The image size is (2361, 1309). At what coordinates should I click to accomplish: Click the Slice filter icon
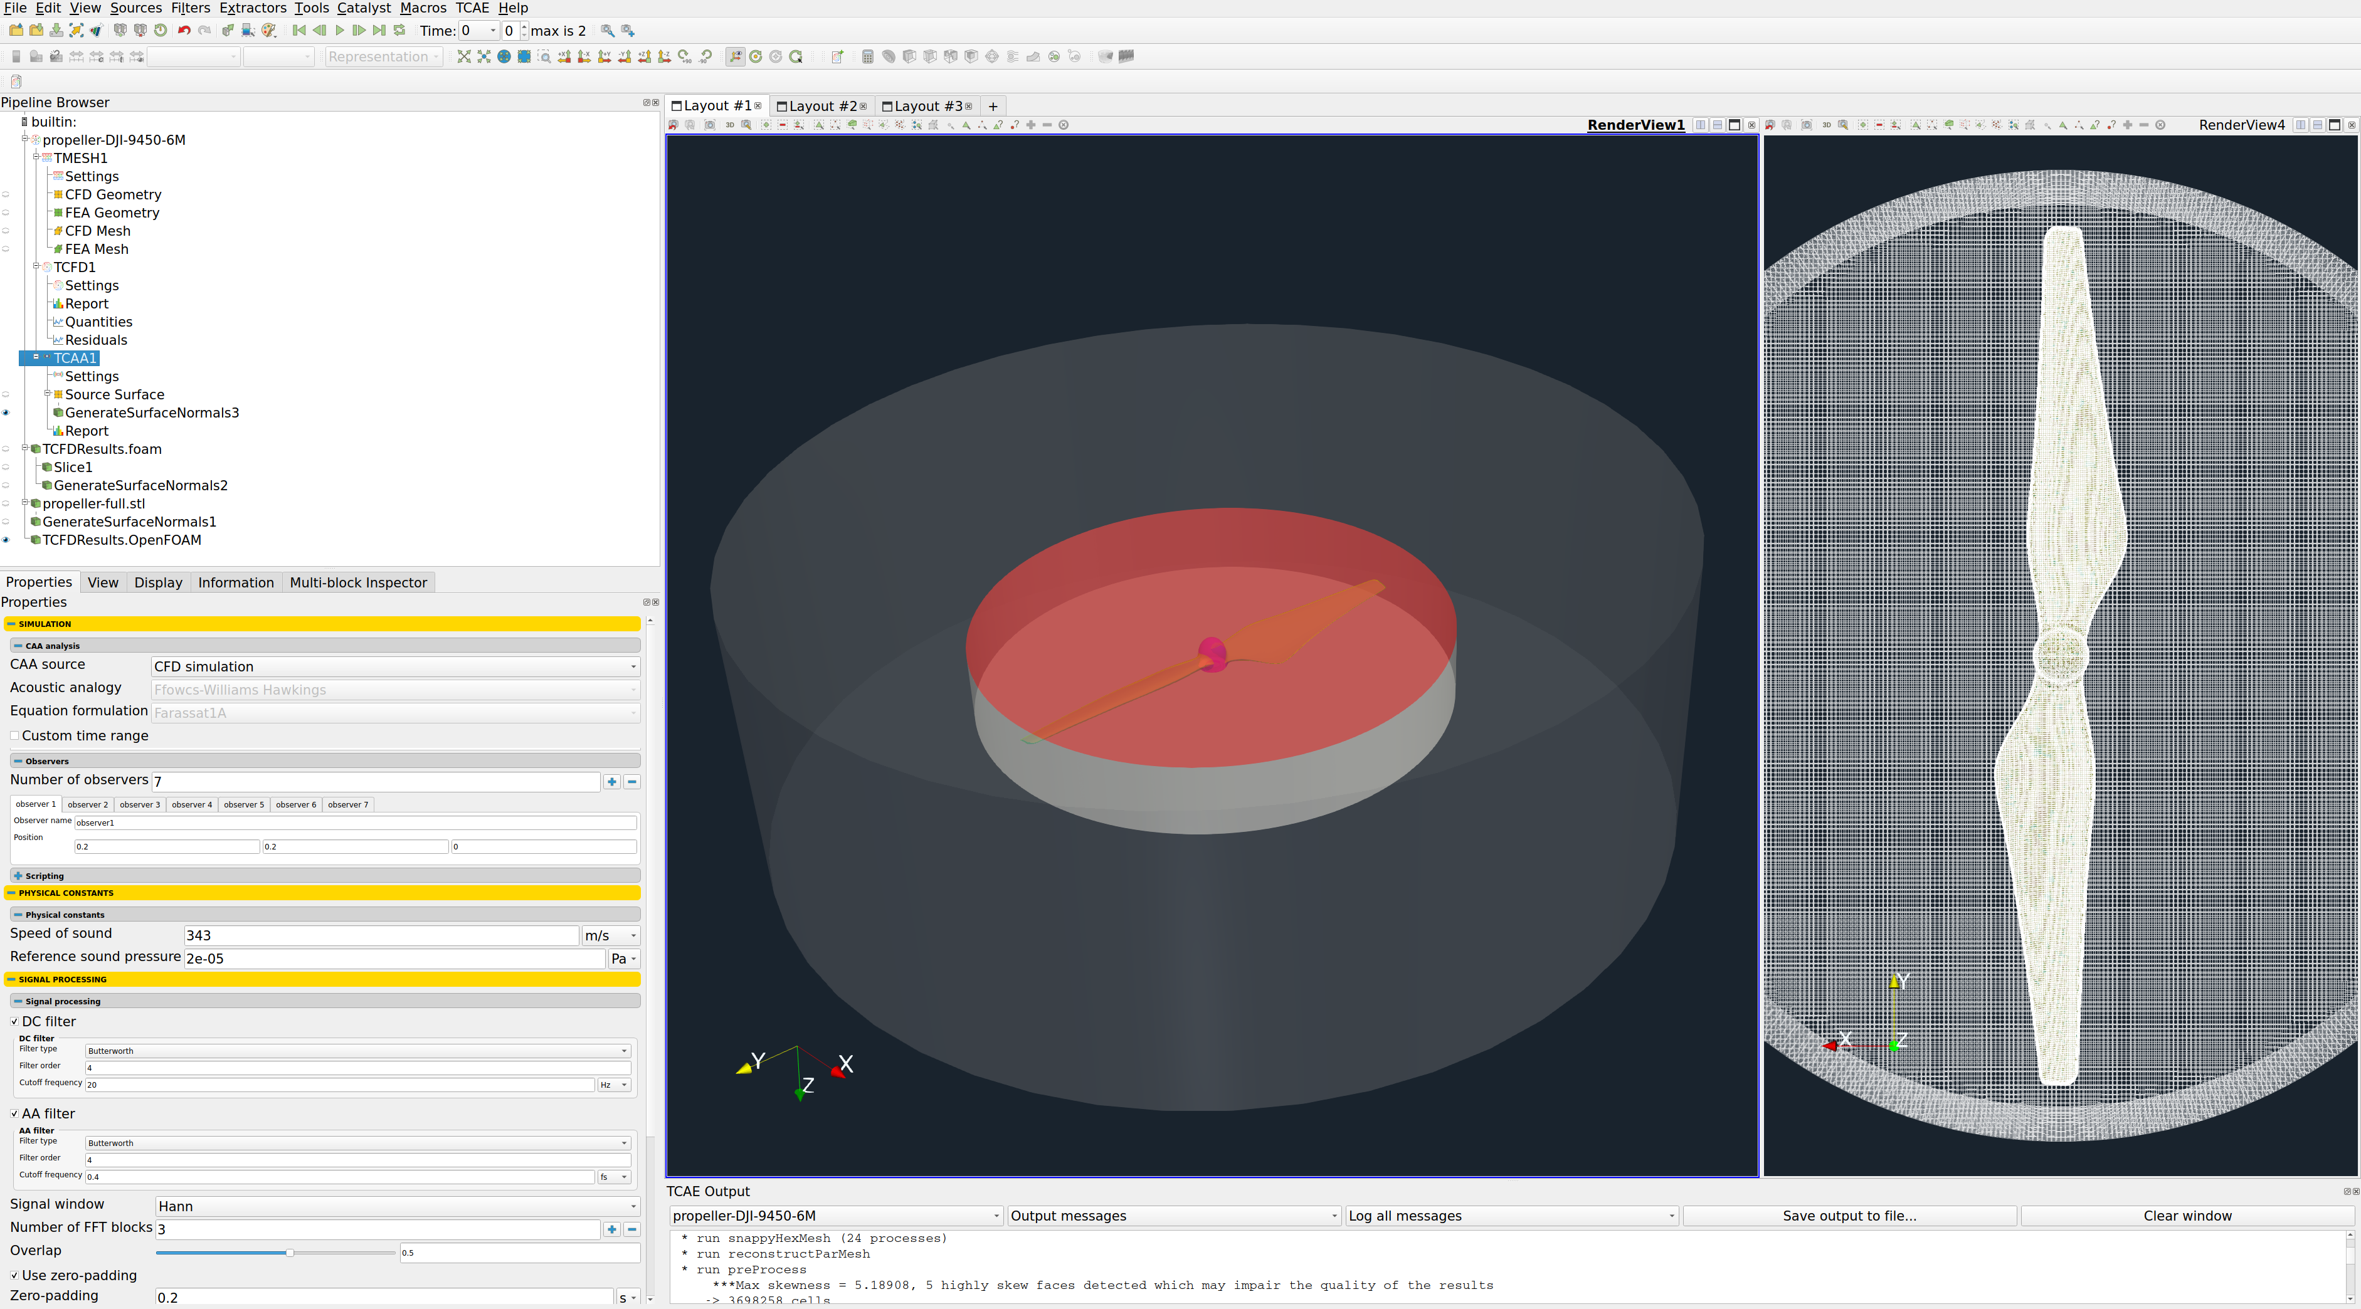930,57
